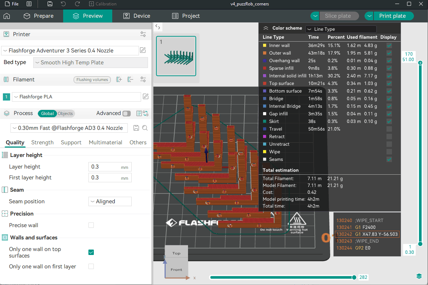Viewport: 428px width, 285px height.
Task: Click the Flushing volumes button
Action: click(x=92, y=80)
